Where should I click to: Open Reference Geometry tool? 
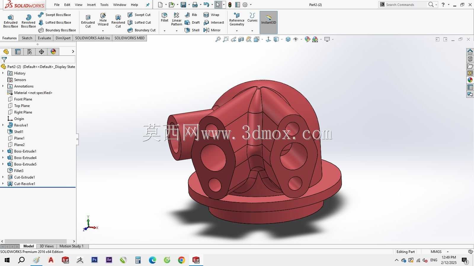coord(237,19)
